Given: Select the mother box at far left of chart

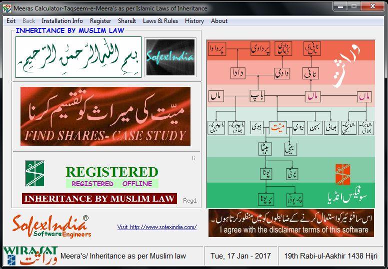Looking at the screenshot, I should coord(216,96).
